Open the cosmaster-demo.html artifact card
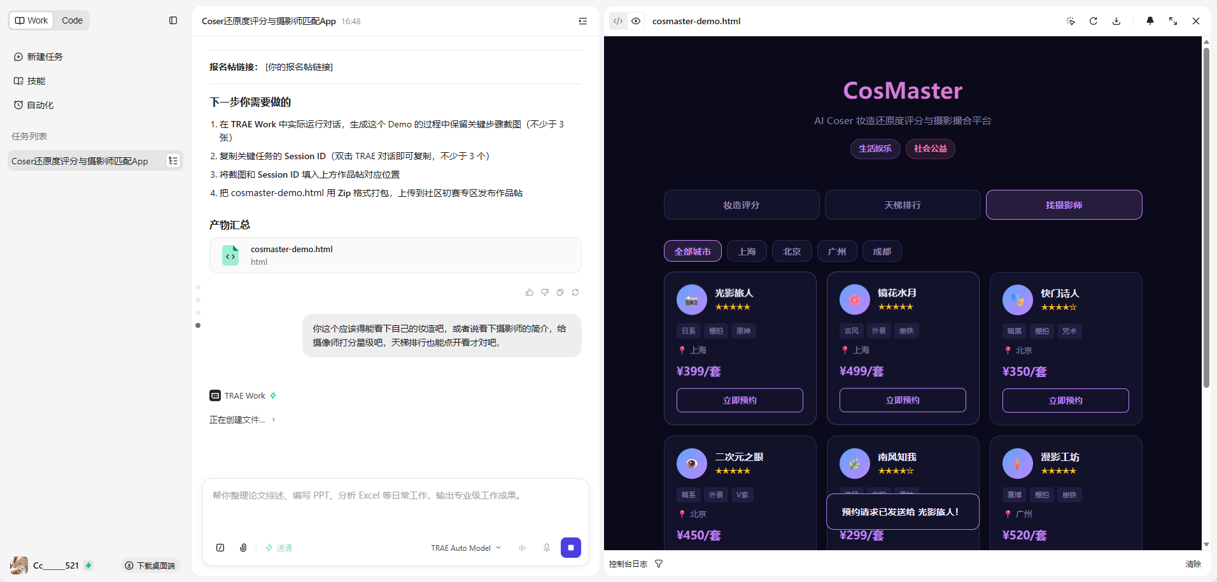This screenshot has width=1217, height=582. coord(395,255)
